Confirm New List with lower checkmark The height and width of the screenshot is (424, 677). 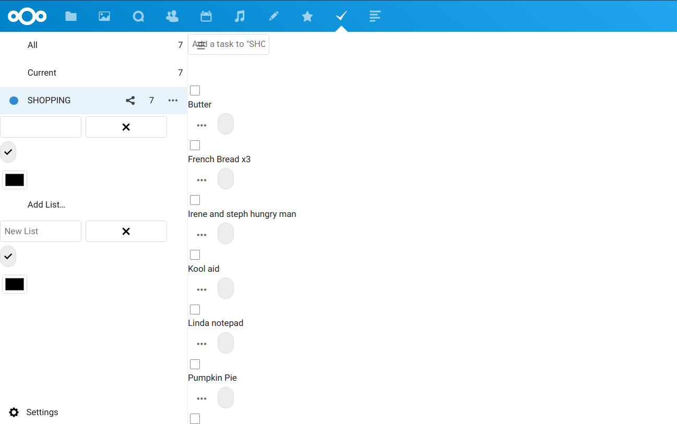point(8,256)
